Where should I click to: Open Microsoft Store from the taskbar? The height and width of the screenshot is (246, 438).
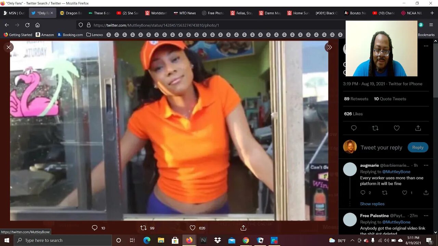point(175,240)
